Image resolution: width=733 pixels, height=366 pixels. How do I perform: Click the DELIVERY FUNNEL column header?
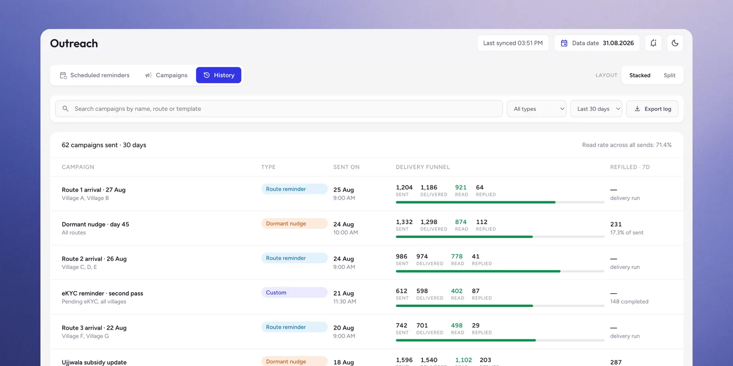click(423, 167)
